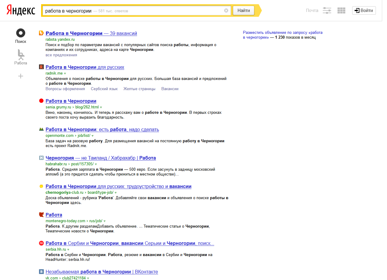Click the montenegro-today.com favicon
Image resolution: width=387 pixels, height=280 pixels.
tap(41, 214)
